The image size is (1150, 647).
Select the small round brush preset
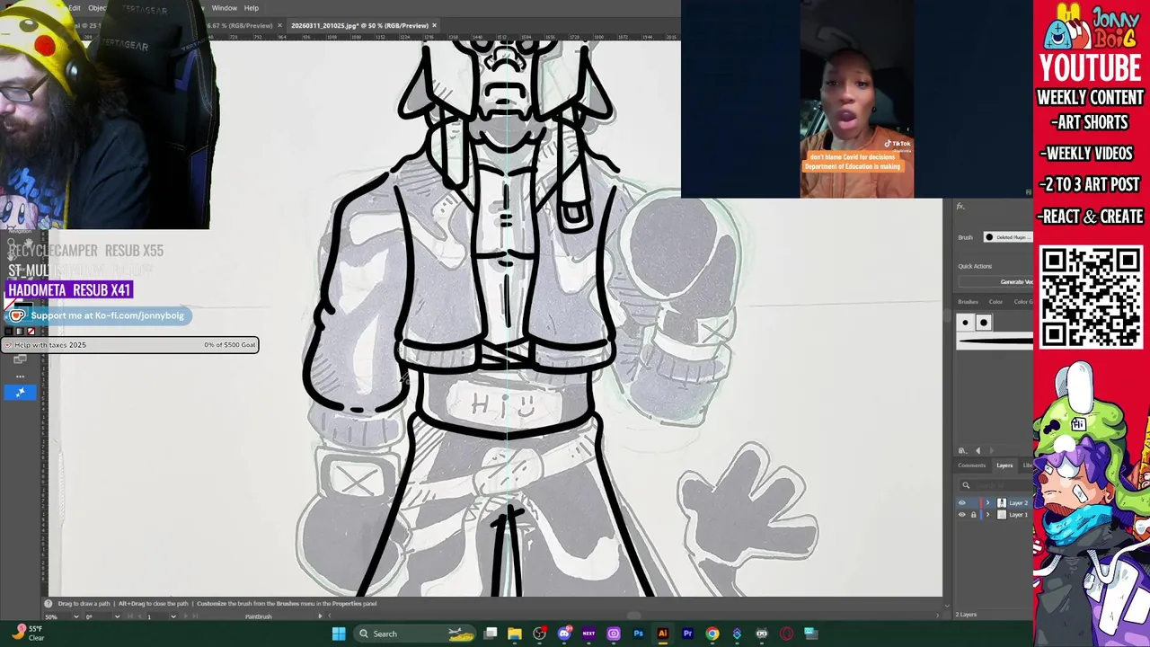[965, 323]
